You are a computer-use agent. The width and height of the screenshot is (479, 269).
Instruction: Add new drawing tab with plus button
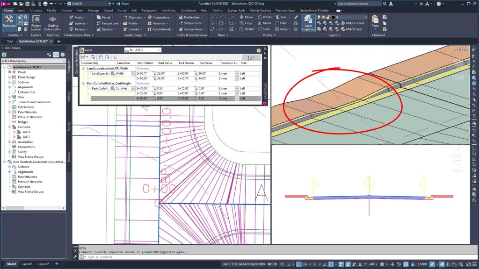[58, 41]
